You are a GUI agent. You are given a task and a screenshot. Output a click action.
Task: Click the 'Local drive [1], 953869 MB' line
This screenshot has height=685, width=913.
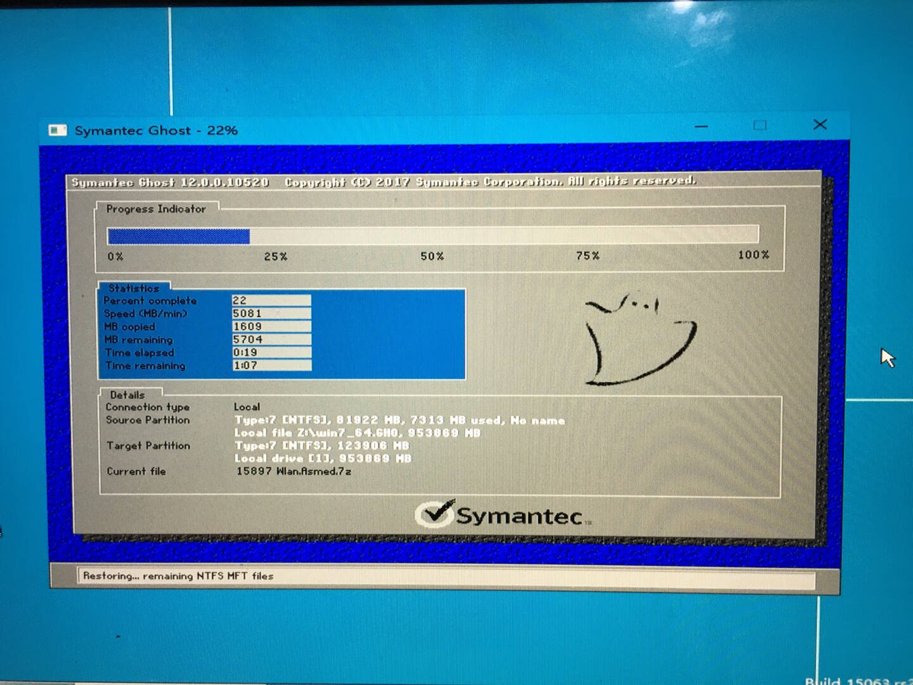tap(323, 458)
